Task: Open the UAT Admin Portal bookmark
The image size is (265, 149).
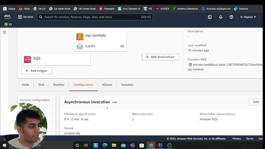Action: pos(84,9)
